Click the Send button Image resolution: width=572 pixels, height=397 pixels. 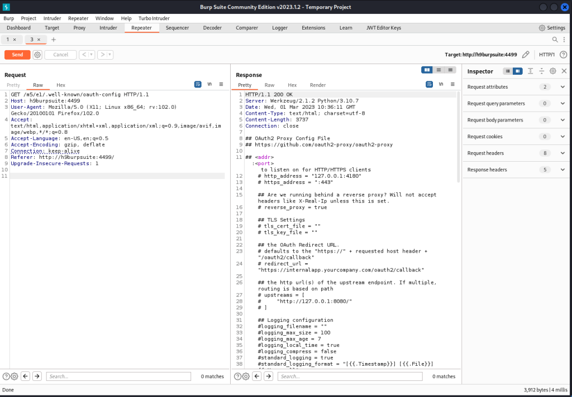click(x=17, y=55)
